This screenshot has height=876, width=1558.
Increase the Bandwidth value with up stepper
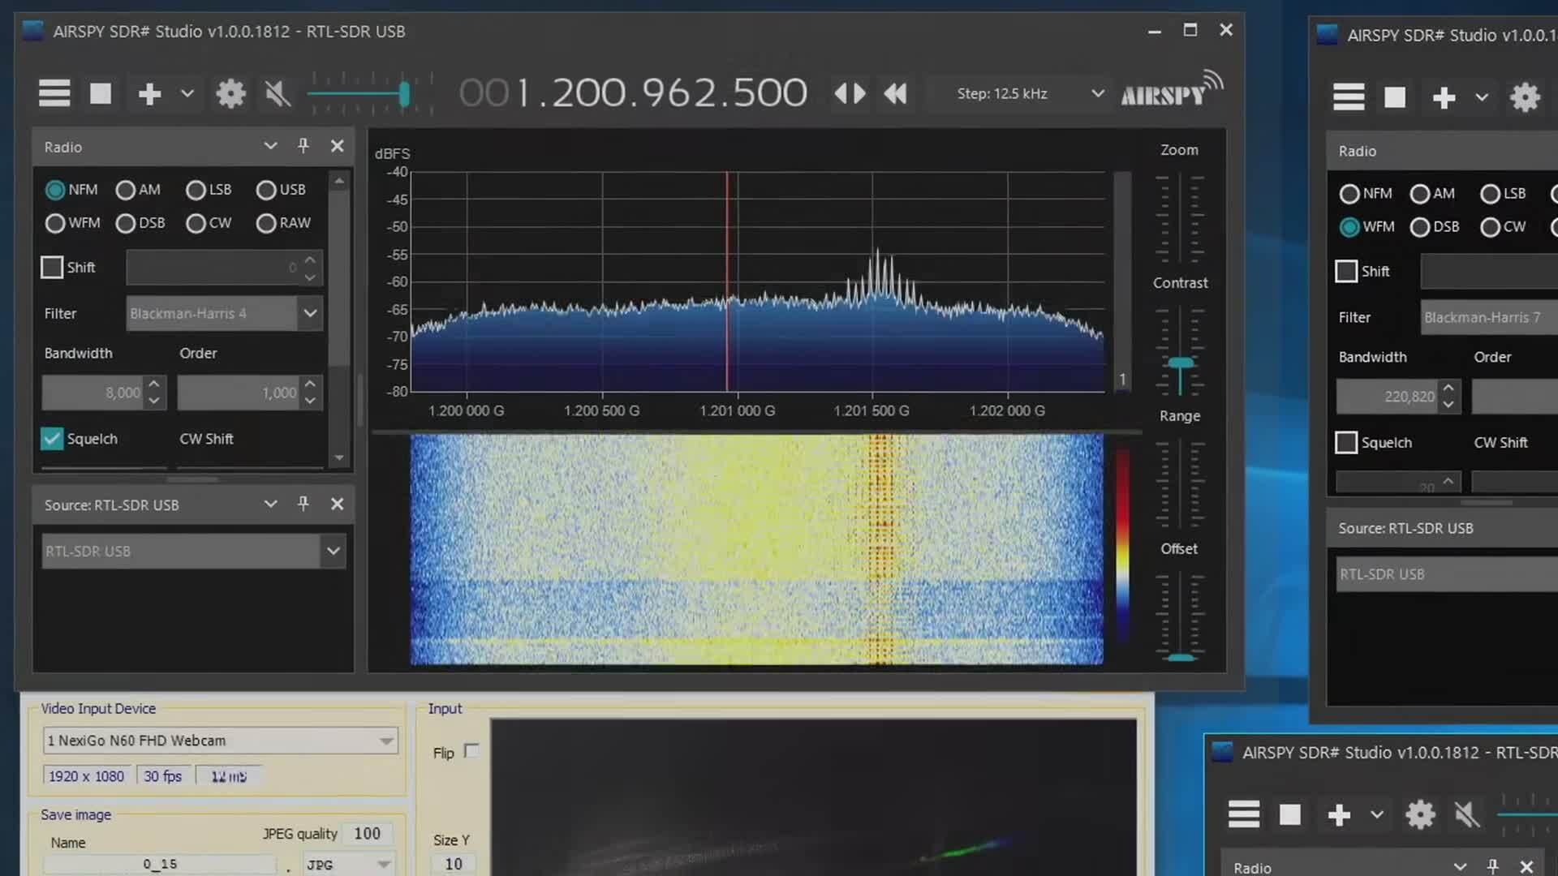coord(154,384)
